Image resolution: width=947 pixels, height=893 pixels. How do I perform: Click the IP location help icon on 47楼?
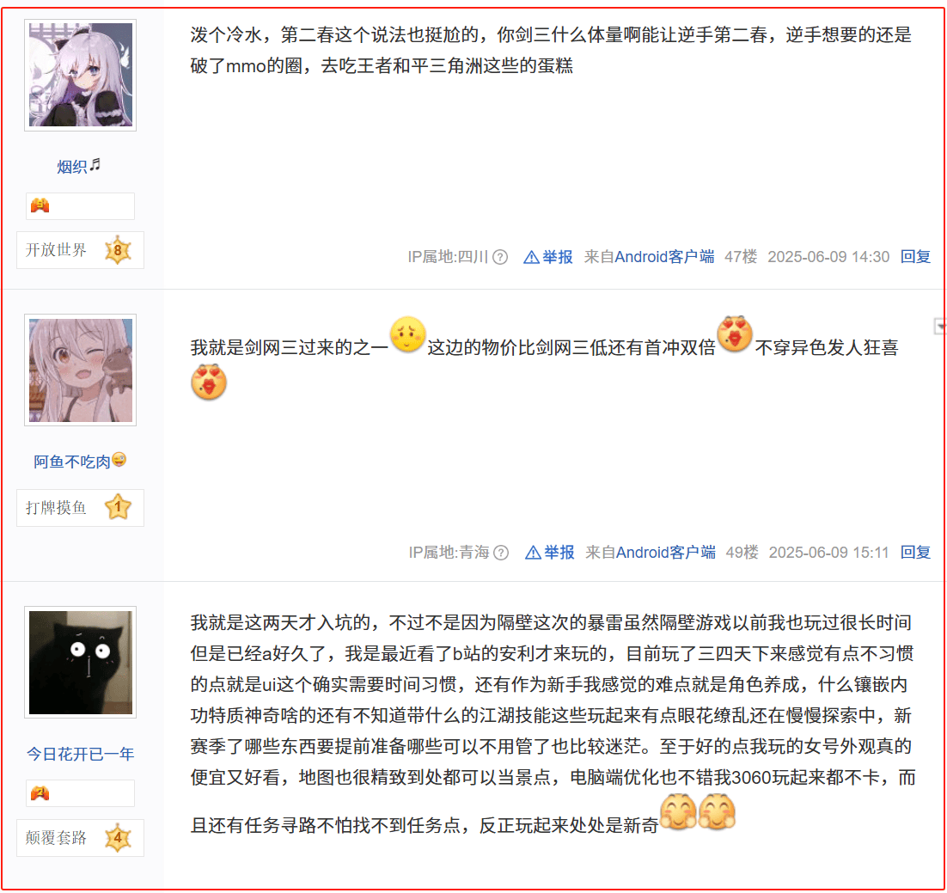[x=500, y=257]
